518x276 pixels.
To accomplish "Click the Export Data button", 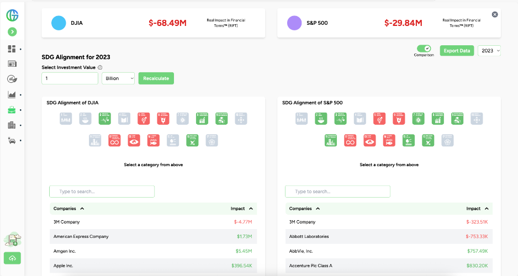I will 457,51.
